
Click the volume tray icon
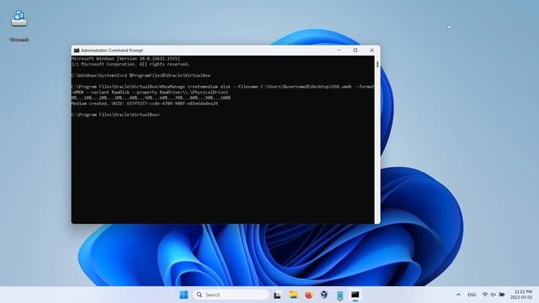point(494,295)
